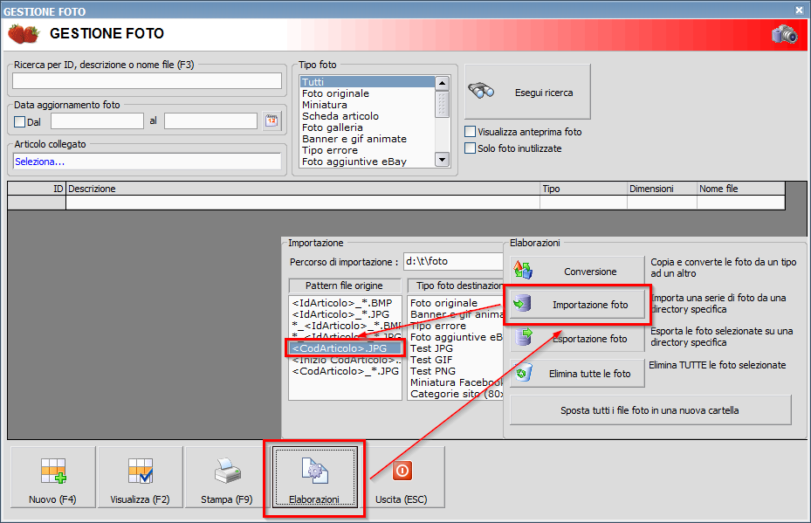
Task: Open the Seleziona... linked article field
Action: point(147,162)
